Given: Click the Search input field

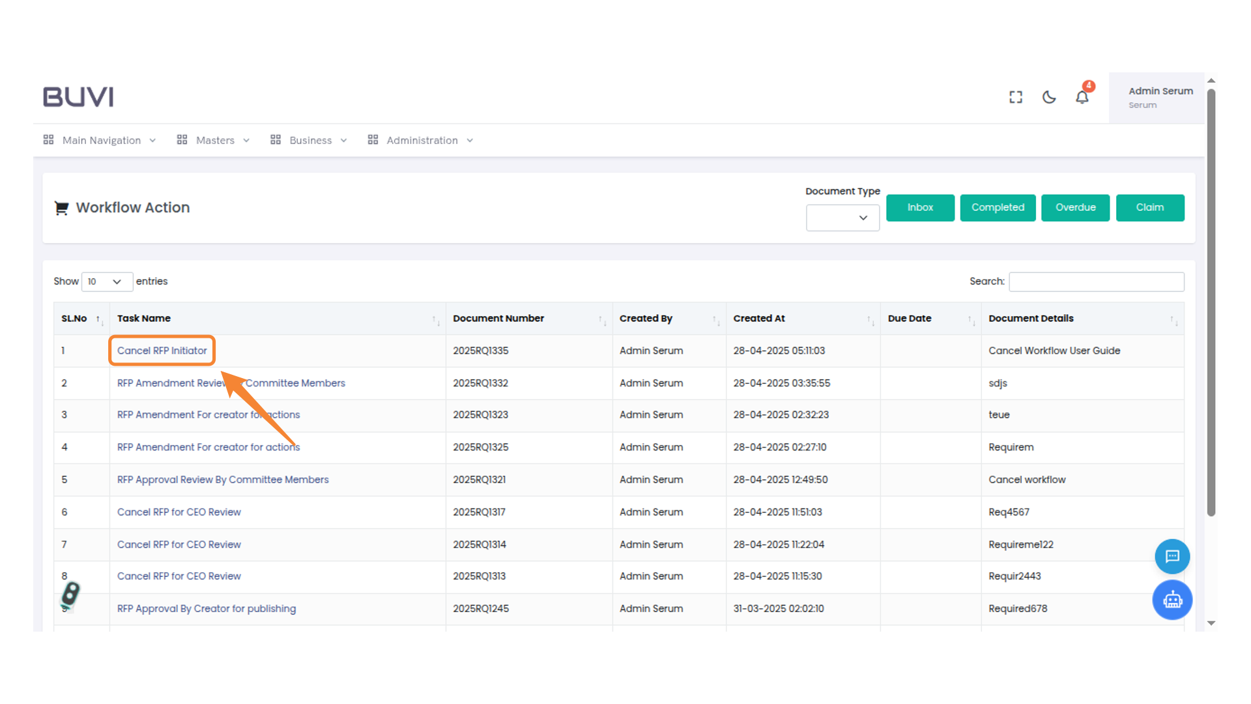Looking at the screenshot, I should (x=1096, y=282).
